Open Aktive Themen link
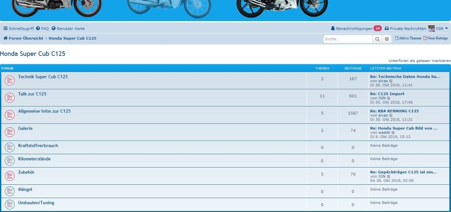Viewport: 451px width, 212px height. point(410,38)
